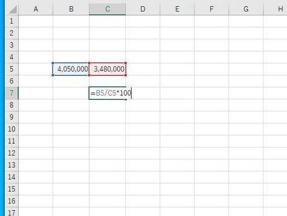Select row 14 header
Screen dimensions: 287x216
point(11,177)
